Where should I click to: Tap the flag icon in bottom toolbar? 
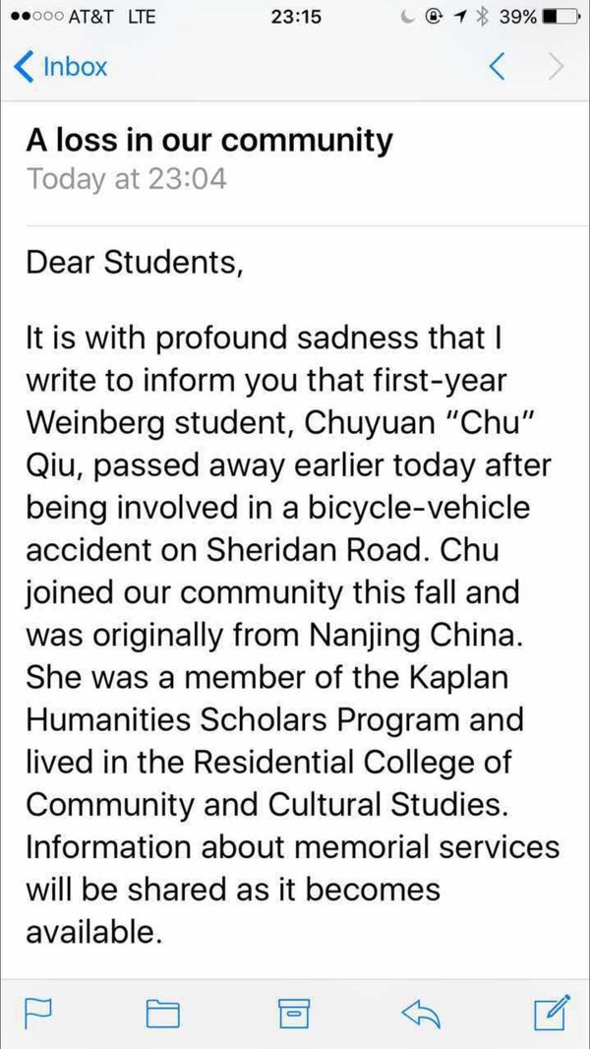37,1011
